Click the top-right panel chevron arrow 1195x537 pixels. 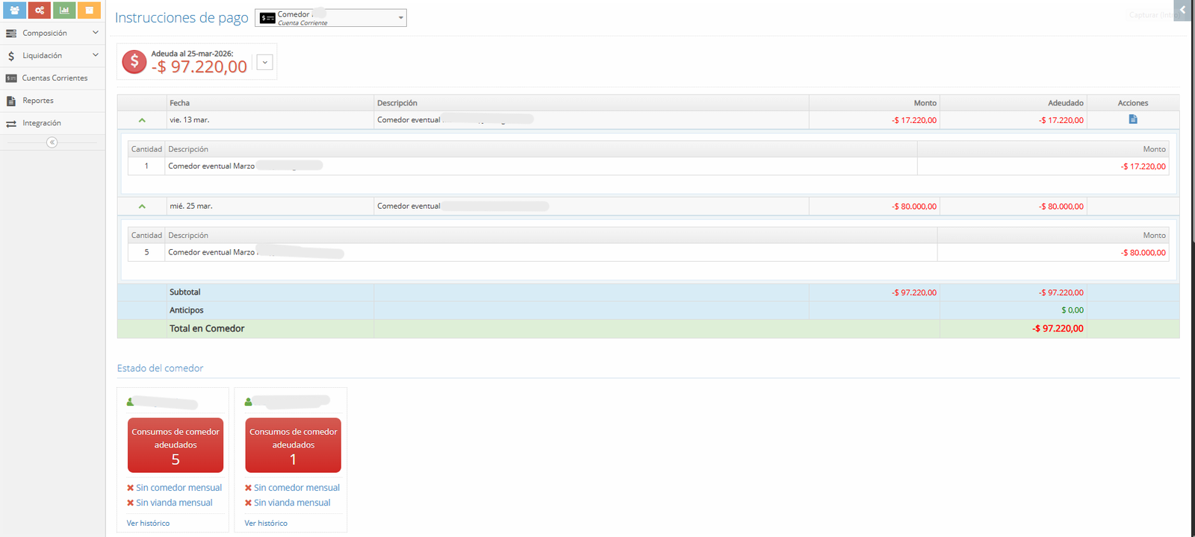coord(1182,10)
